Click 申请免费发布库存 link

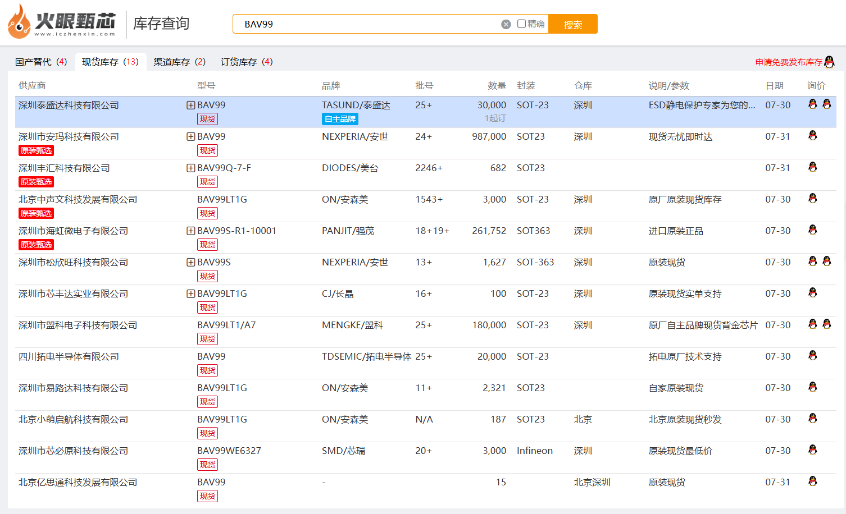pos(789,62)
